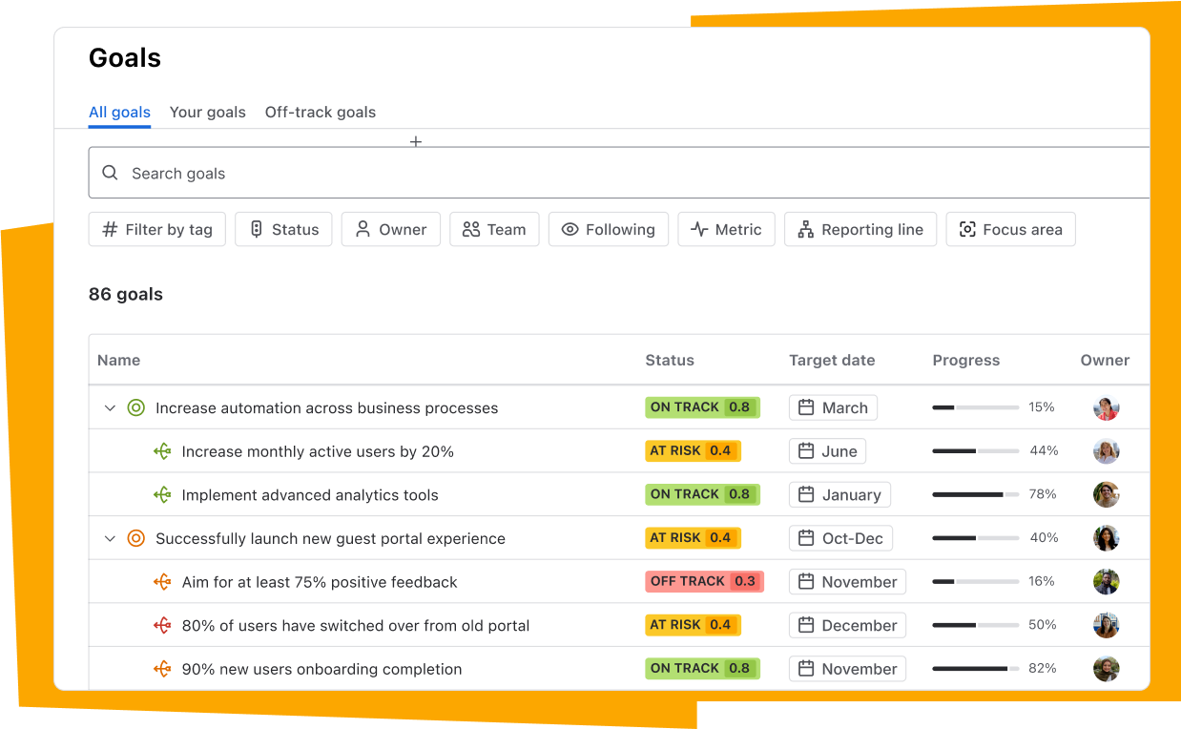Click sub-goal icon for Implement advanced analytics tools
The width and height of the screenshot is (1181, 729).
point(162,495)
